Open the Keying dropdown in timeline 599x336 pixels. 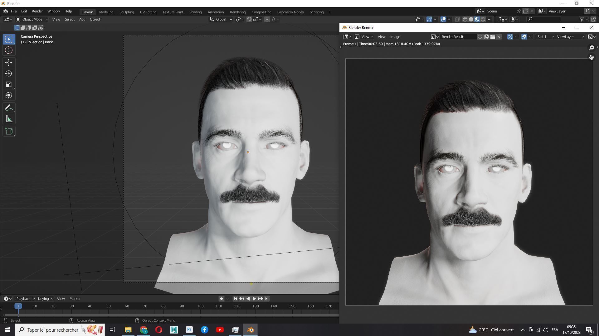click(x=45, y=299)
